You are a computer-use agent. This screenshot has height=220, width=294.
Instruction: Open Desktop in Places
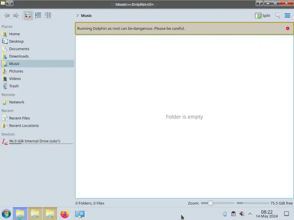37,41
